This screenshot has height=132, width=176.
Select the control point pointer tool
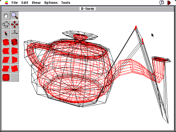[x=6, y=33]
